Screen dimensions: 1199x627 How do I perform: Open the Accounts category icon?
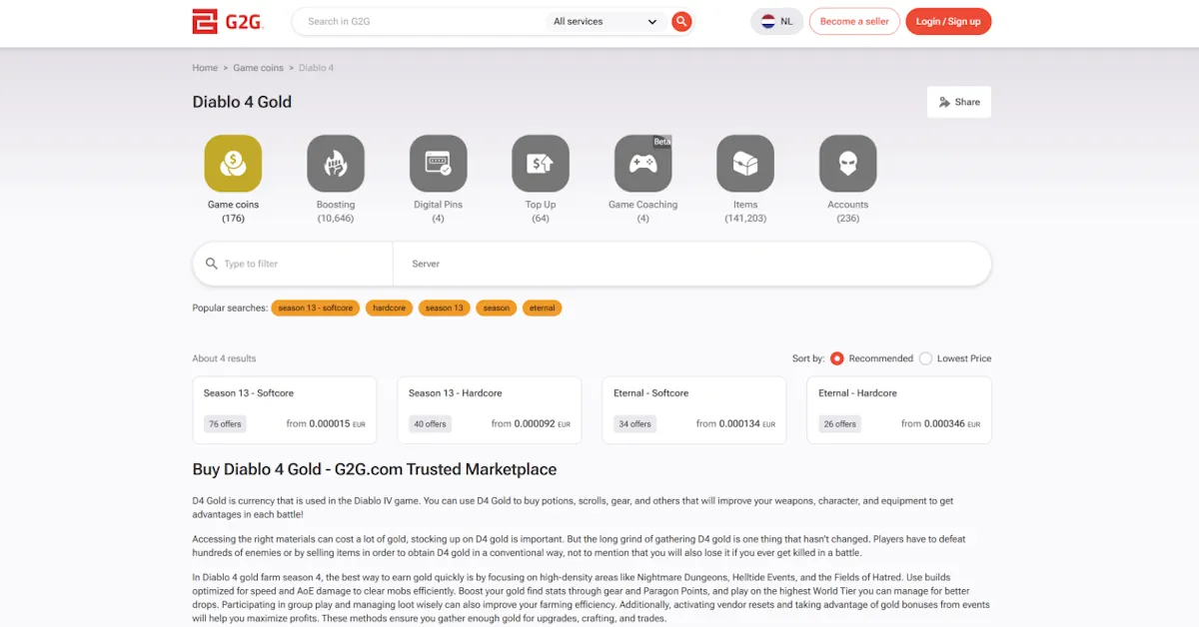tap(848, 163)
